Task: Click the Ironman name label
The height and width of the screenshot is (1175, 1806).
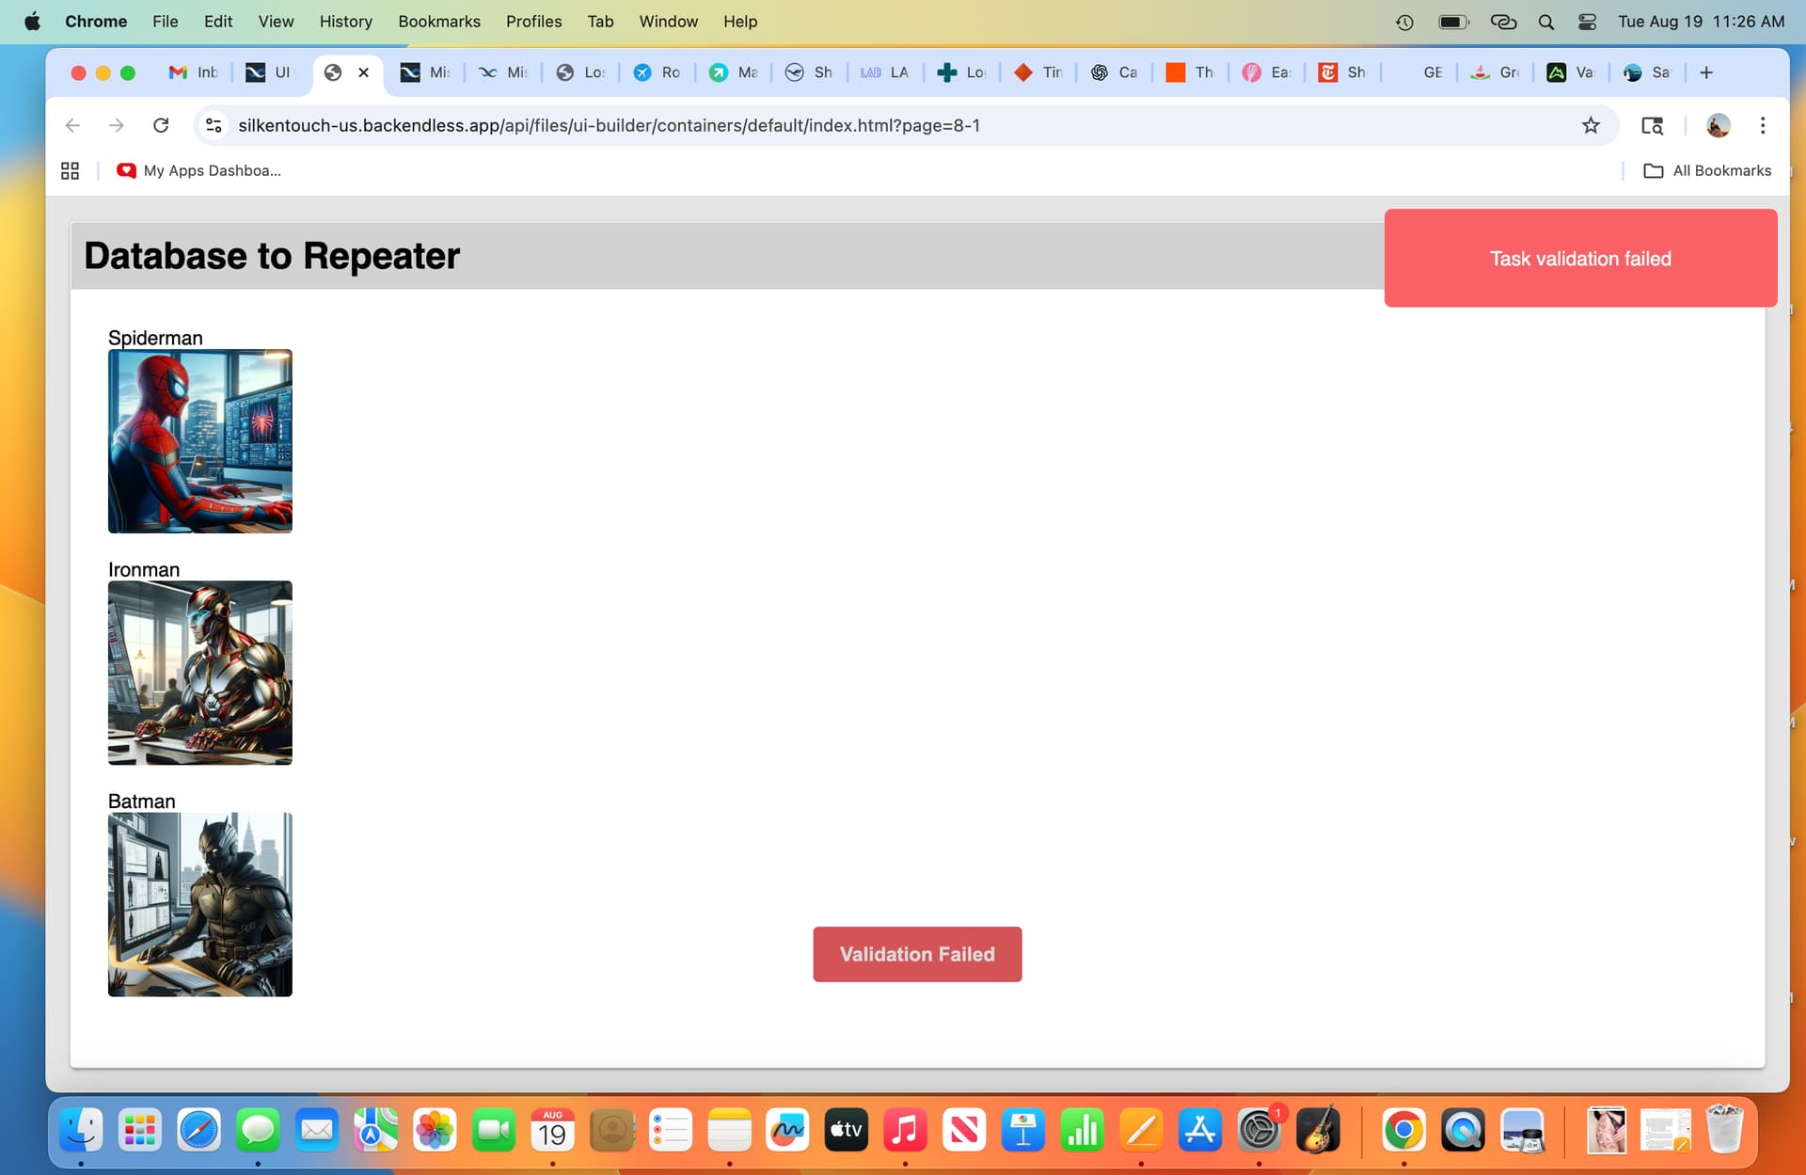Action: pos(144,569)
